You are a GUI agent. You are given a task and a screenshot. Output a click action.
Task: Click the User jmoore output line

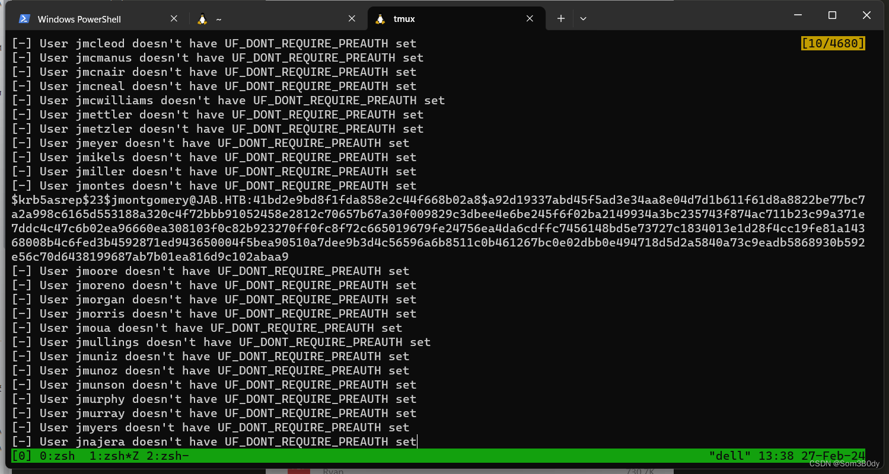click(x=211, y=271)
